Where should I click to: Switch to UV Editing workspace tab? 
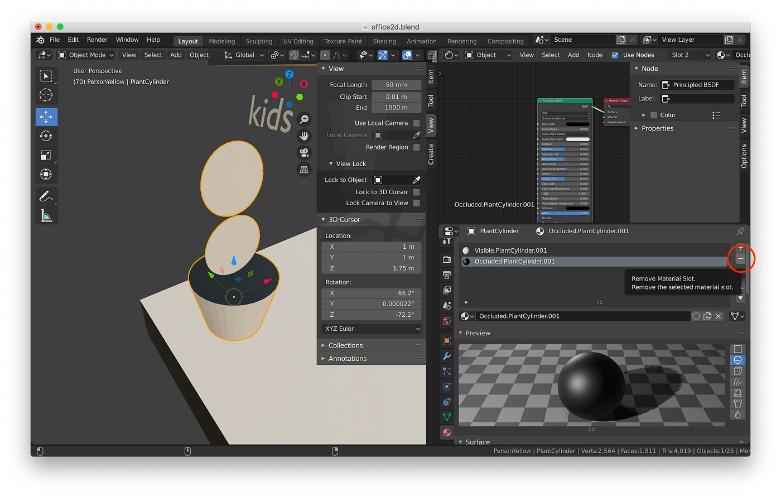click(x=298, y=41)
